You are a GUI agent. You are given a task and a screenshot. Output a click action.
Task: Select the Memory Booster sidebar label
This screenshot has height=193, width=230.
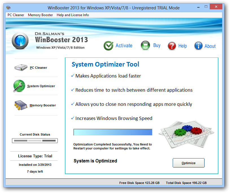pos(43,105)
